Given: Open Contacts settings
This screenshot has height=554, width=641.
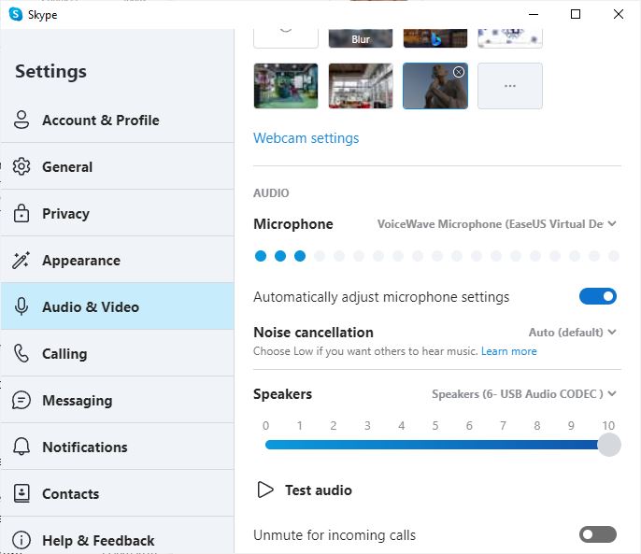Looking at the screenshot, I should click(118, 493).
